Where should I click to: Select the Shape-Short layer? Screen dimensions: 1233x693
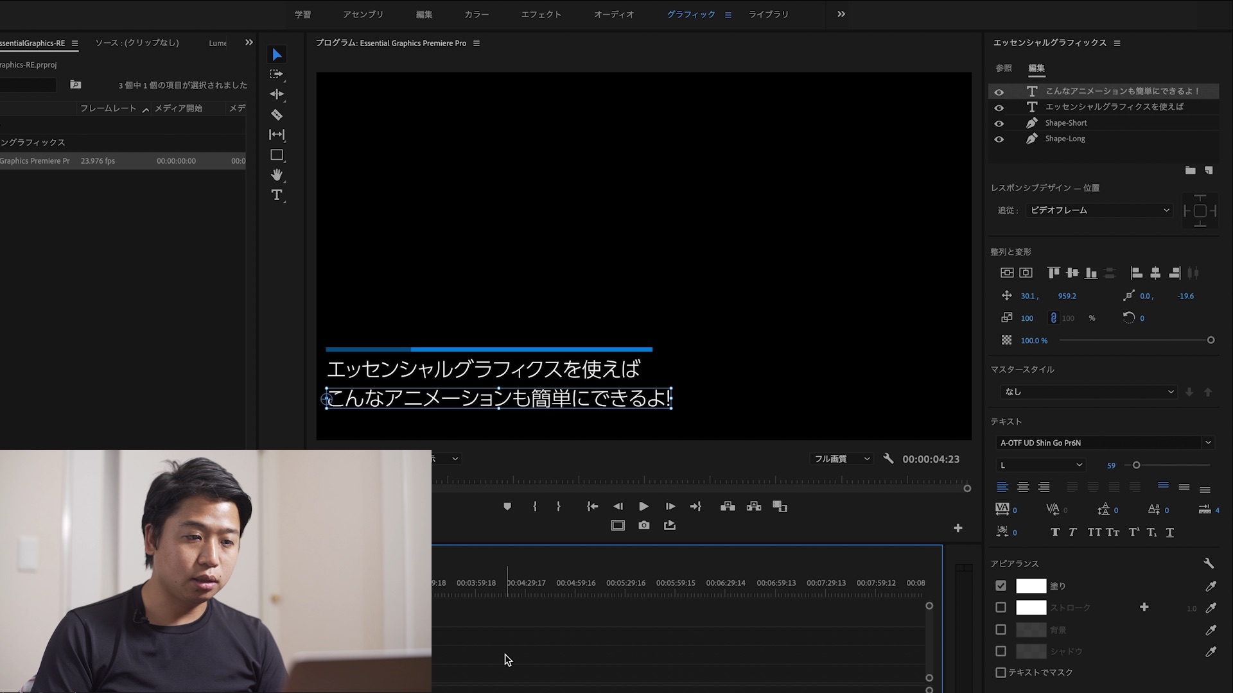point(1066,123)
